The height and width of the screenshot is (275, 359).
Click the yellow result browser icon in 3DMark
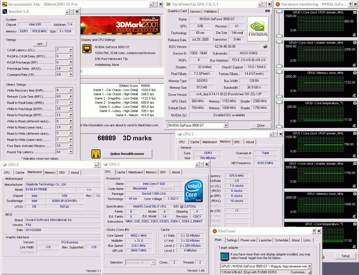coord(96,154)
